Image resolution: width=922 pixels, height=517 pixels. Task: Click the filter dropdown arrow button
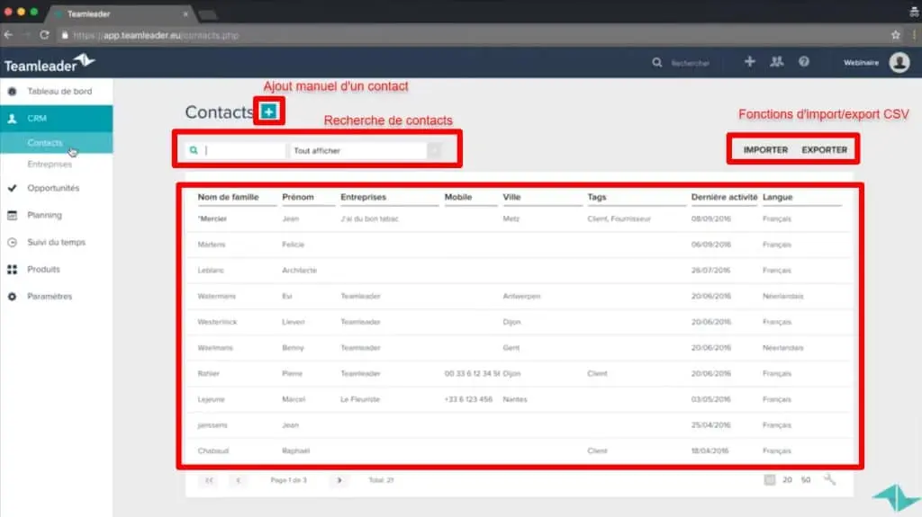[434, 150]
